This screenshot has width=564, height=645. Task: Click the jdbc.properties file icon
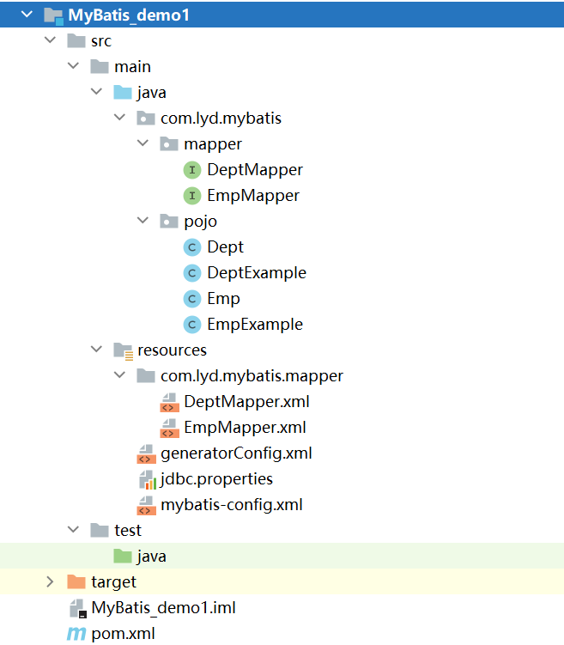tap(148, 479)
